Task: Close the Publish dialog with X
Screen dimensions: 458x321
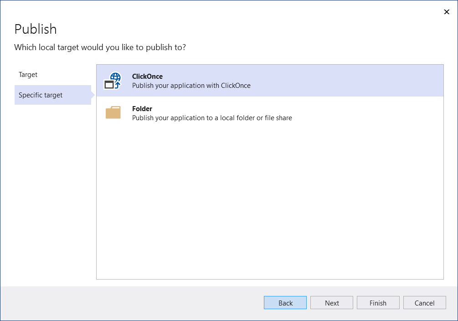Action: point(446,12)
